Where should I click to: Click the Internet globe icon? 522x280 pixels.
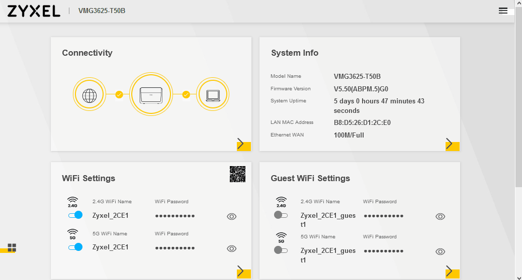(89, 94)
